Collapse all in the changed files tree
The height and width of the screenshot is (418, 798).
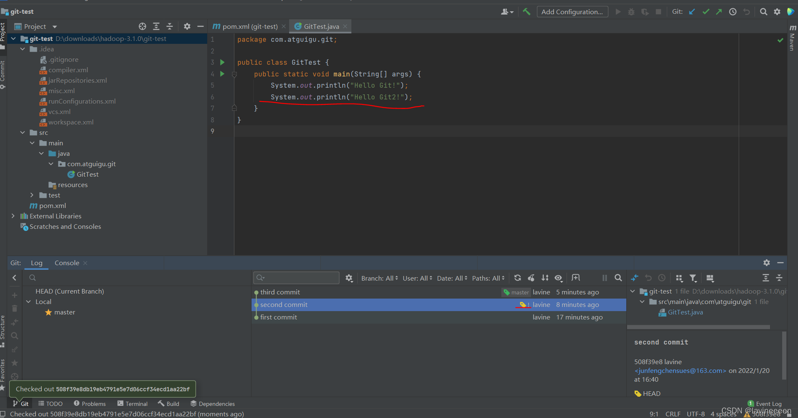[x=779, y=278]
